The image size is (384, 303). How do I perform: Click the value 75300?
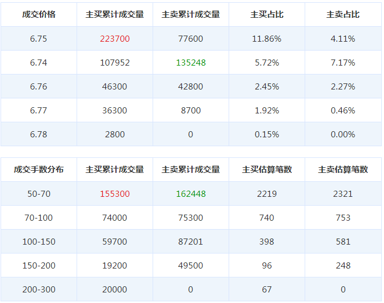(x=190, y=217)
